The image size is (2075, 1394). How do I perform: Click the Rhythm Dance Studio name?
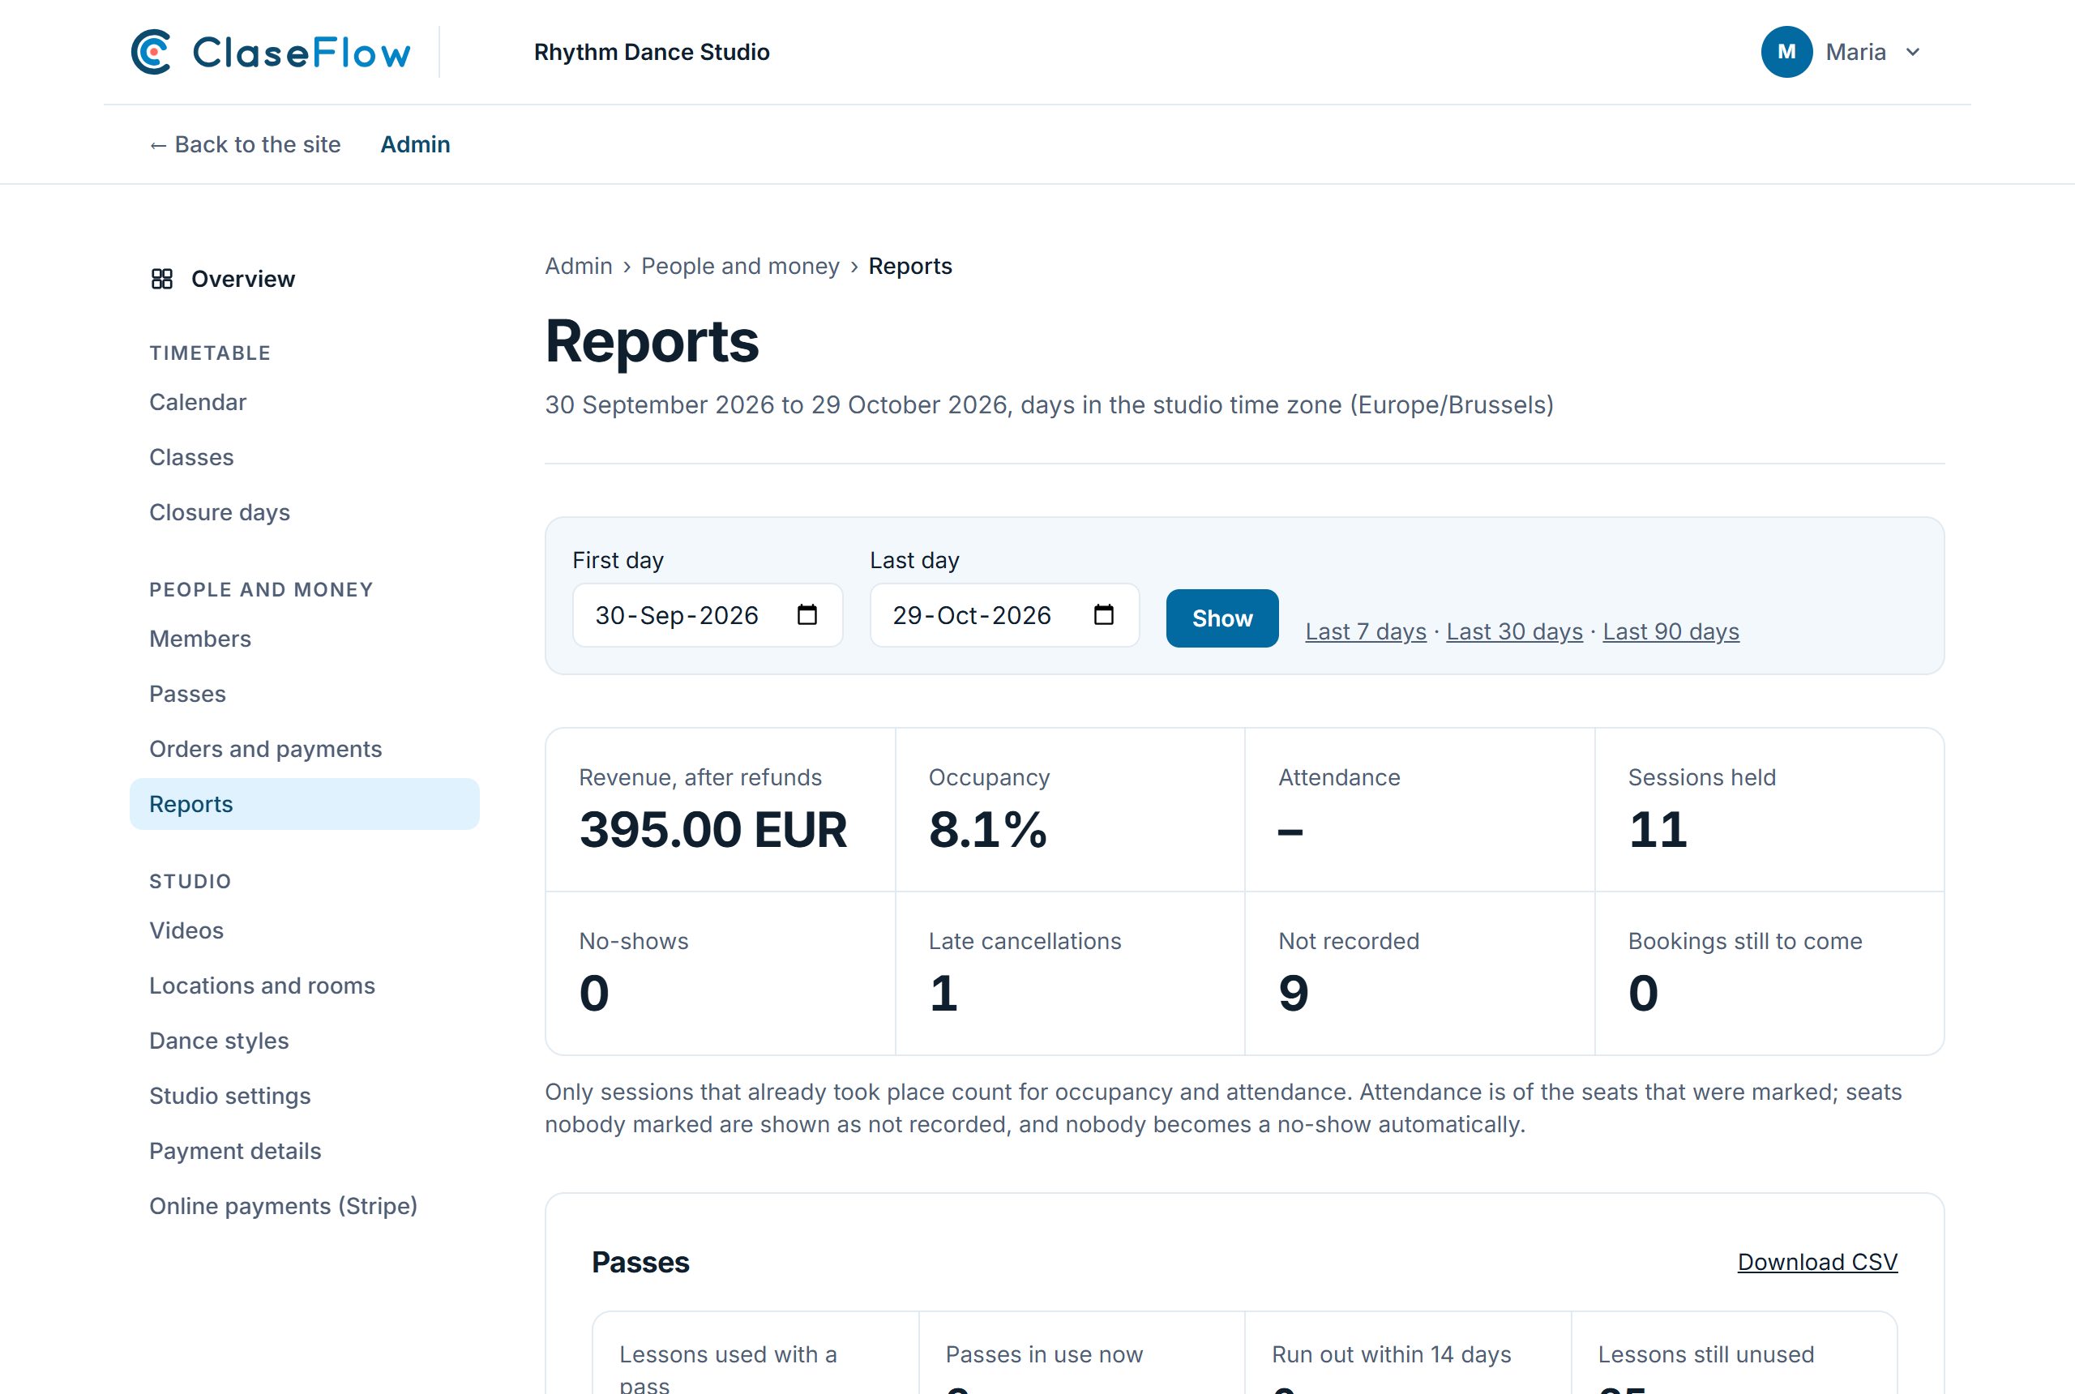652,52
